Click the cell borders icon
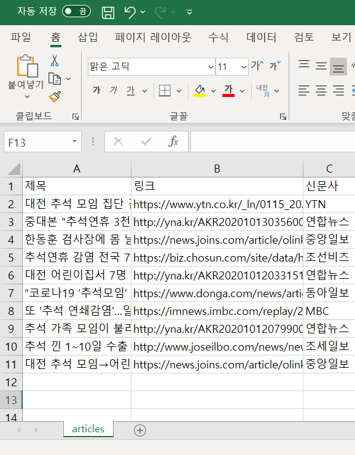This screenshot has width=355, height=455. [x=165, y=90]
